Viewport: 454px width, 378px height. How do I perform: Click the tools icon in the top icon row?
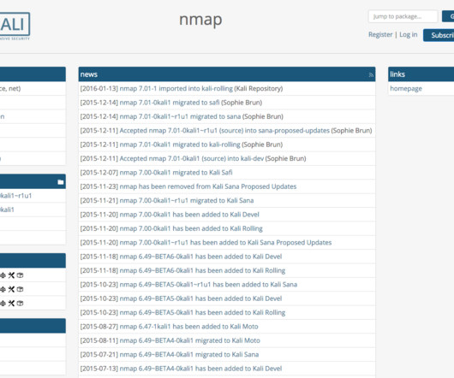click(11, 275)
